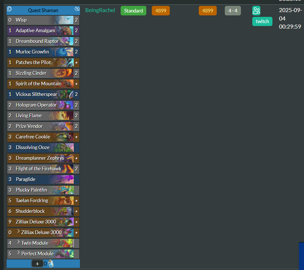Image resolution: width=304 pixels, height=270 pixels.
Task: Click the twitch button
Action: point(262,21)
